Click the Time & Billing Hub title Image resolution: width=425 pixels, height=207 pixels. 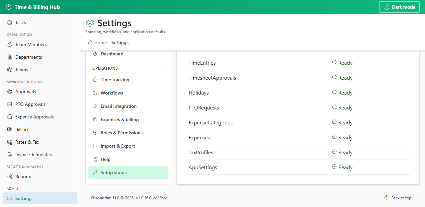[37, 7]
